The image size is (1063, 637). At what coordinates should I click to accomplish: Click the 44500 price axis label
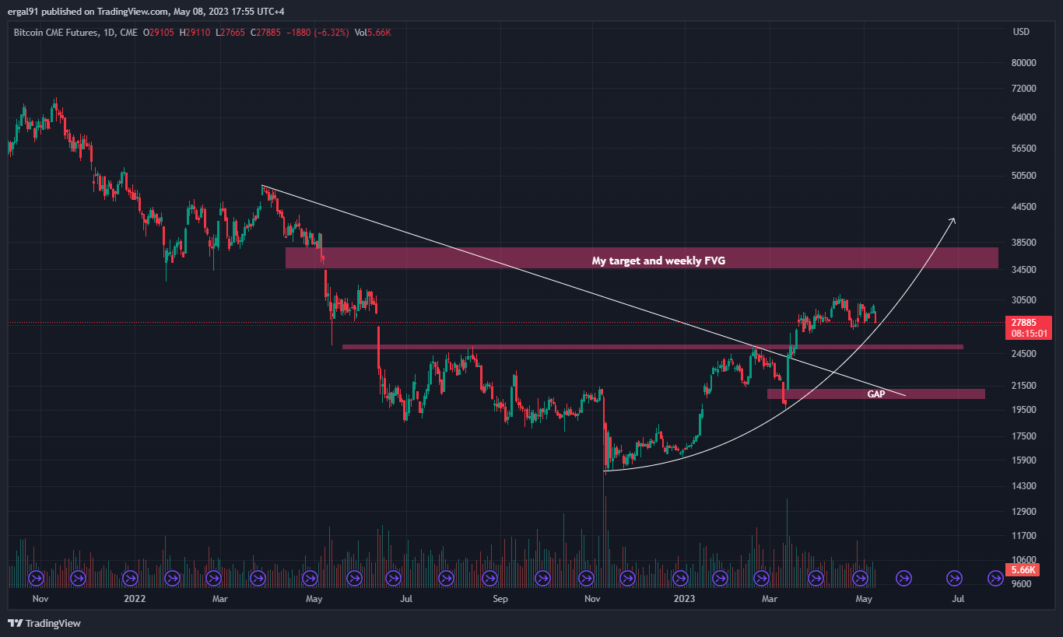click(1024, 207)
